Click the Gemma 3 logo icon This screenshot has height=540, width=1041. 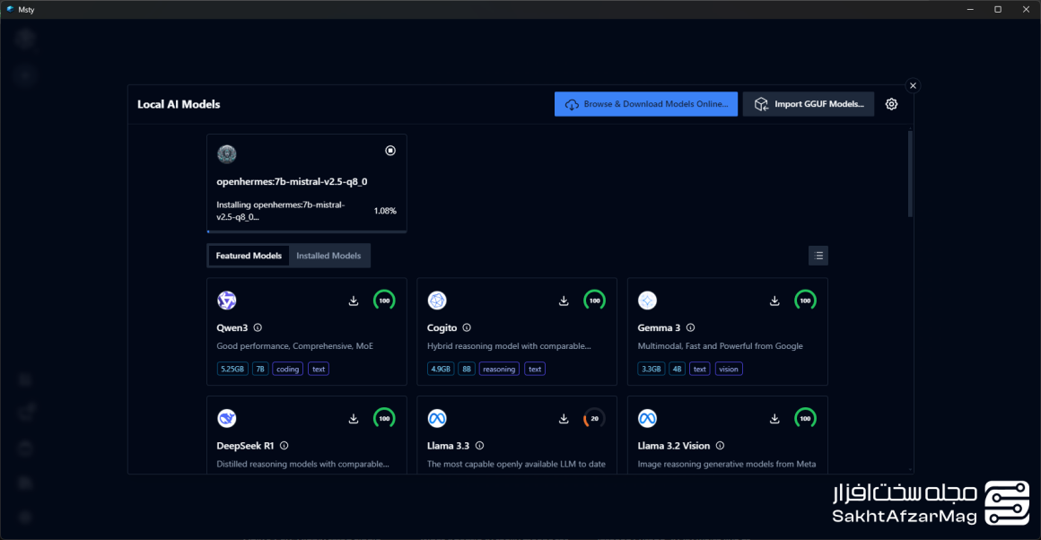[647, 300]
